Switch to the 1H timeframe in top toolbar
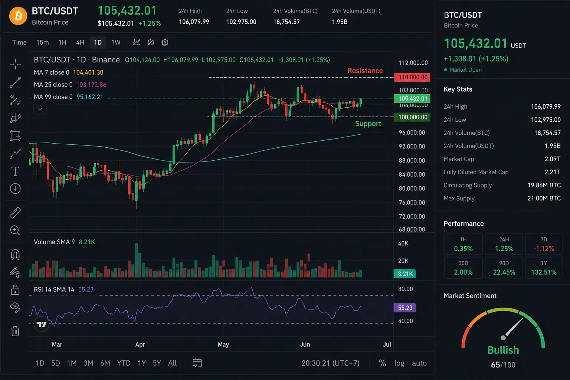 62,42
